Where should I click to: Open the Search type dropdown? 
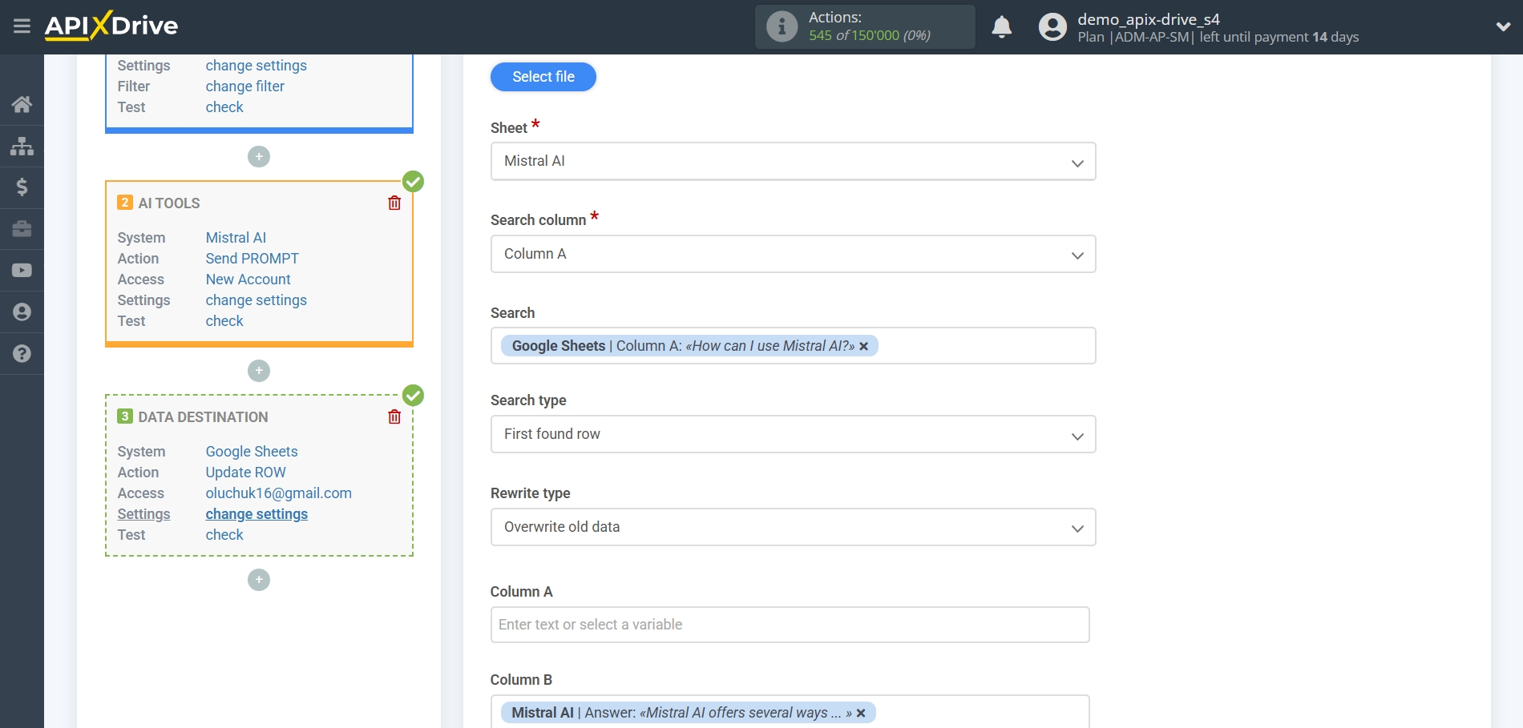click(792, 434)
